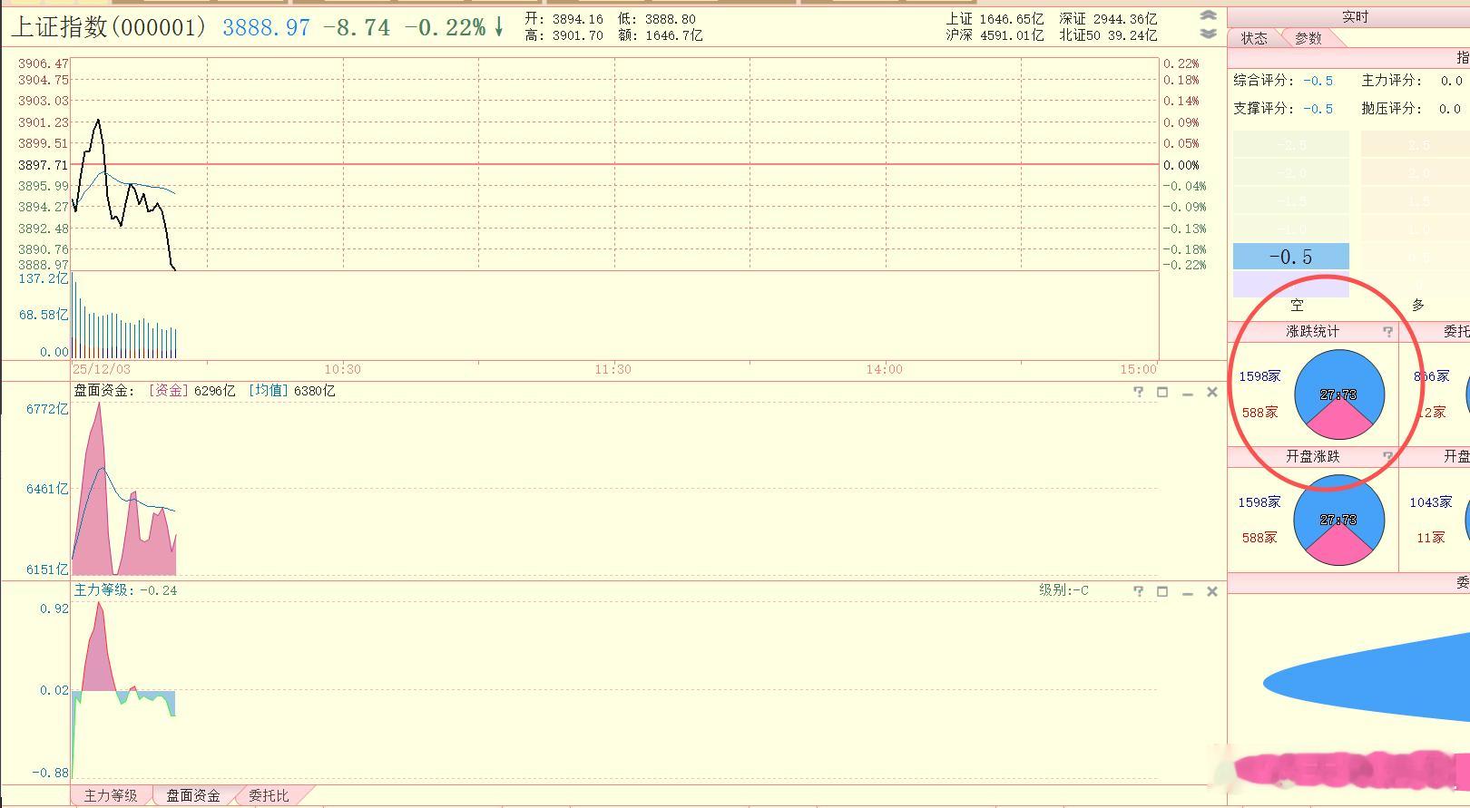Click the 实时 panel header
This screenshot has height=808, width=1470.
tap(1355, 17)
